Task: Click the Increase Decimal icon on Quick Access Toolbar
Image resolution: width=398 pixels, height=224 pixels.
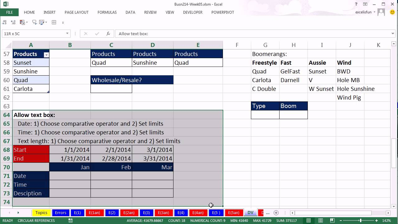Action: (x=4, y=22)
